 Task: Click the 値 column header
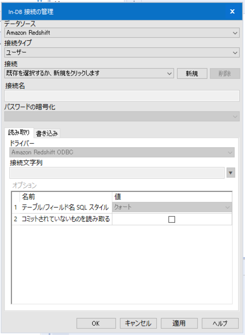point(172,197)
